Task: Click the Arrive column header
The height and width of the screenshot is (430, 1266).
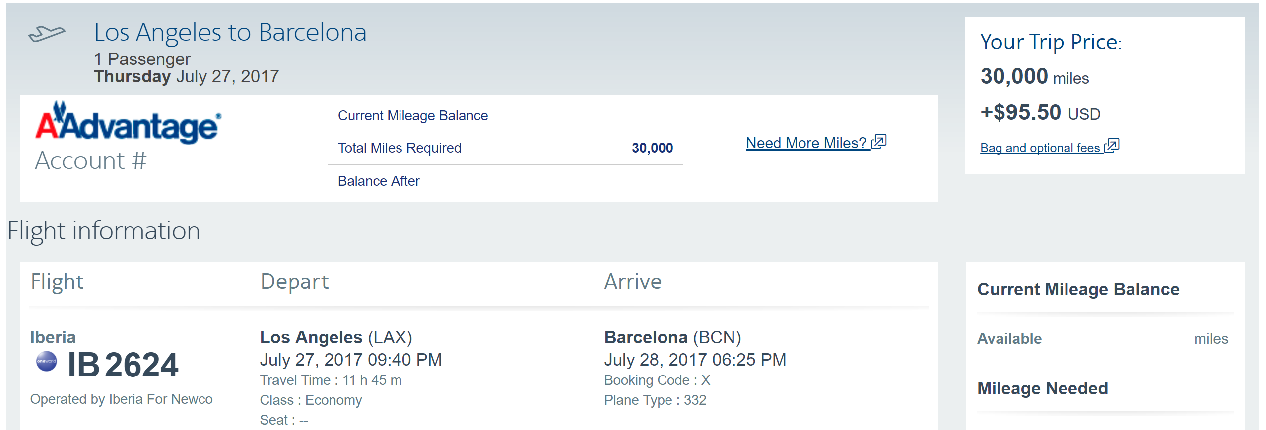Action: coord(633,282)
